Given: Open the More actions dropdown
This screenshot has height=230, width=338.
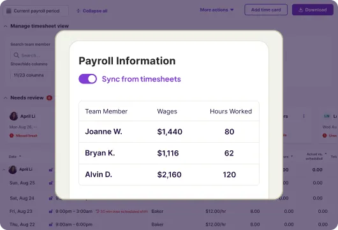Looking at the screenshot, I should [217, 10].
